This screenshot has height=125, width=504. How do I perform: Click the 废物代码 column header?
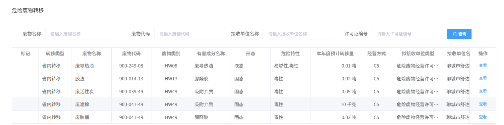131,54
